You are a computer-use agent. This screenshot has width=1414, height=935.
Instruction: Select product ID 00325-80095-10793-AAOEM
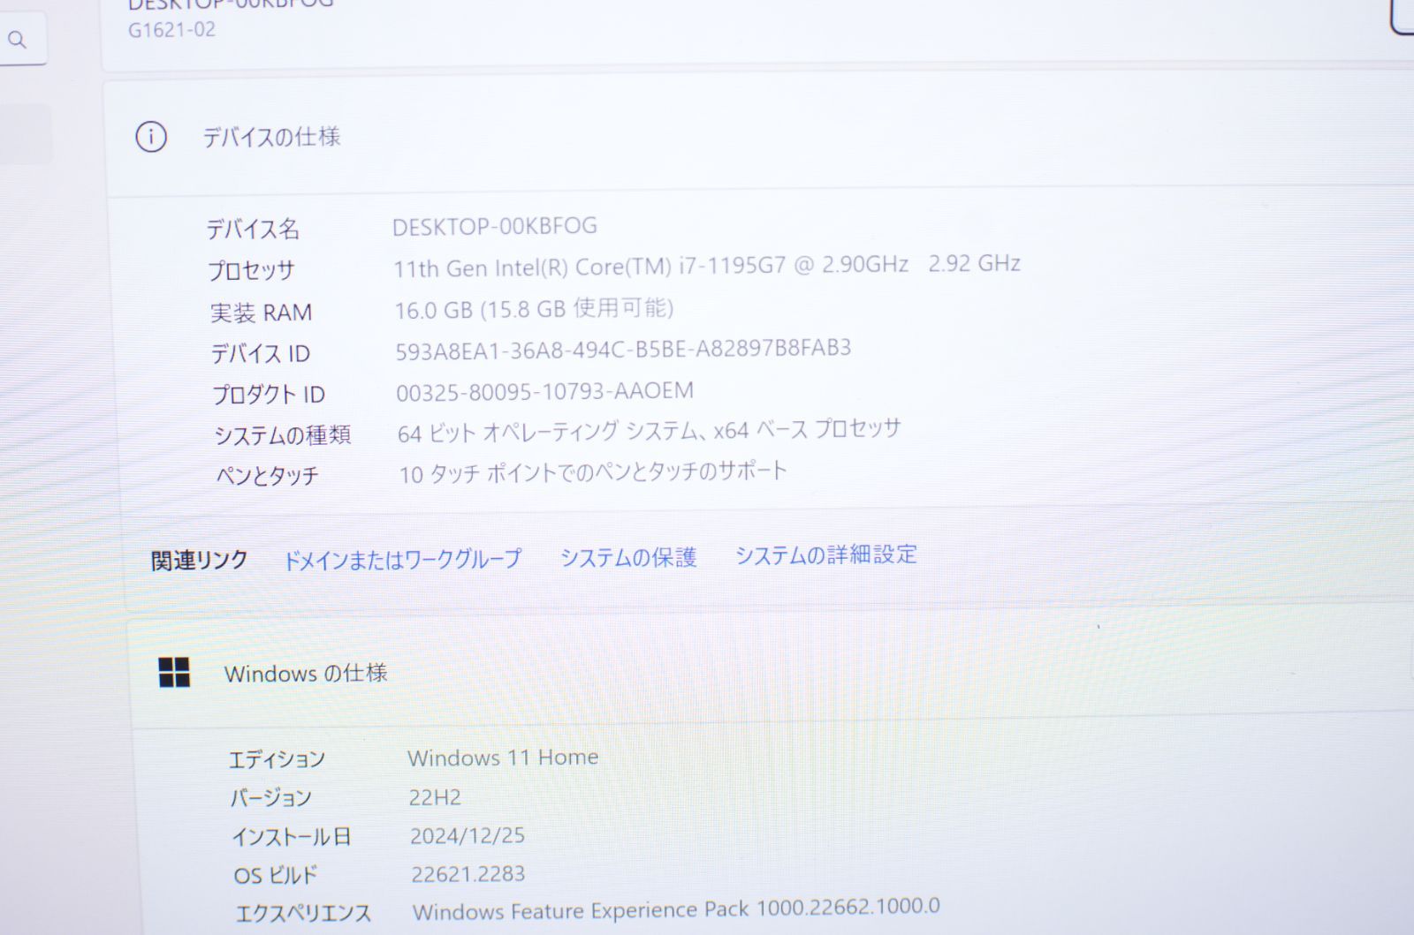click(x=544, y=390)
